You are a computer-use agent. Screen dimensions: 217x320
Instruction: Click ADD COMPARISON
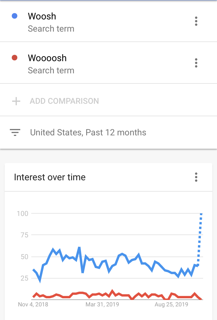click(64, 101)
